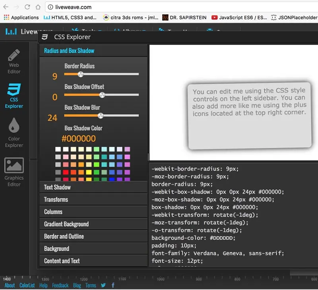Click the browser back arrow
Screen dimensions: 318x290
coord(6,7)
